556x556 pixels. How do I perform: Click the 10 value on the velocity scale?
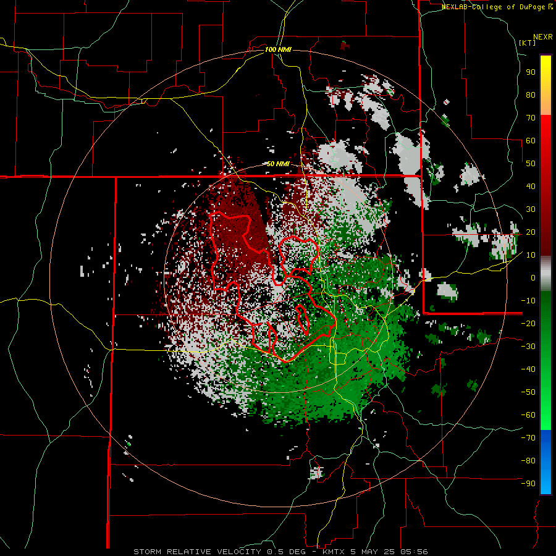point(531,255)
